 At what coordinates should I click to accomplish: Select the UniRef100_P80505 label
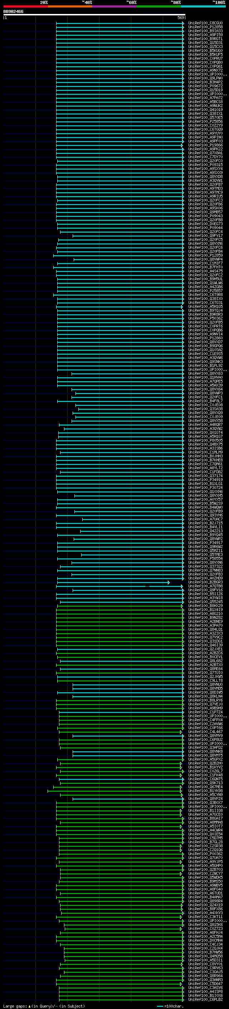[x=205, y=440]
